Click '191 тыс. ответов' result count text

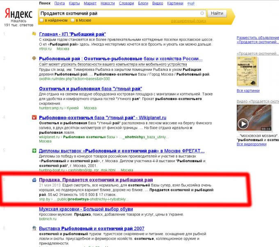[x=19, y=25]
